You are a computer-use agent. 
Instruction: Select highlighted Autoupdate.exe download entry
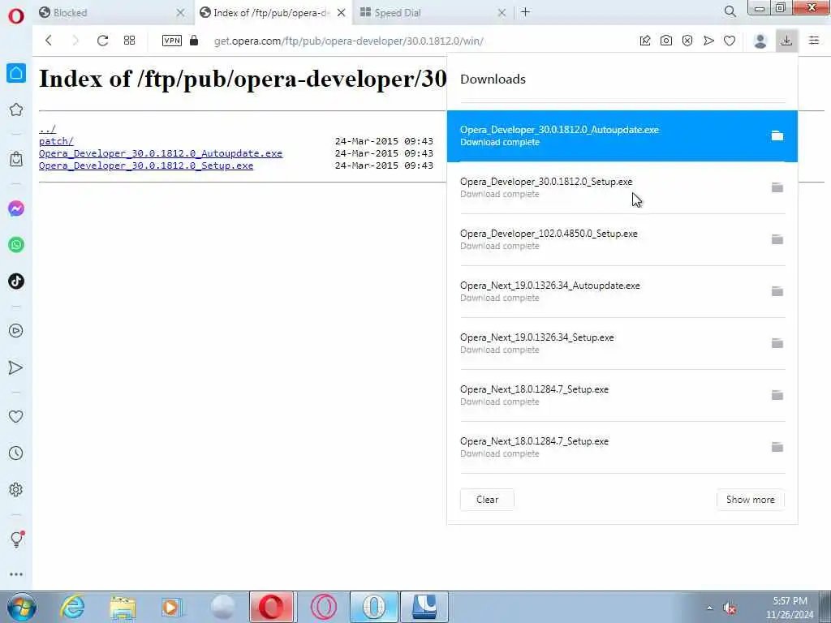pyautogui.click(x=622, y=136)
